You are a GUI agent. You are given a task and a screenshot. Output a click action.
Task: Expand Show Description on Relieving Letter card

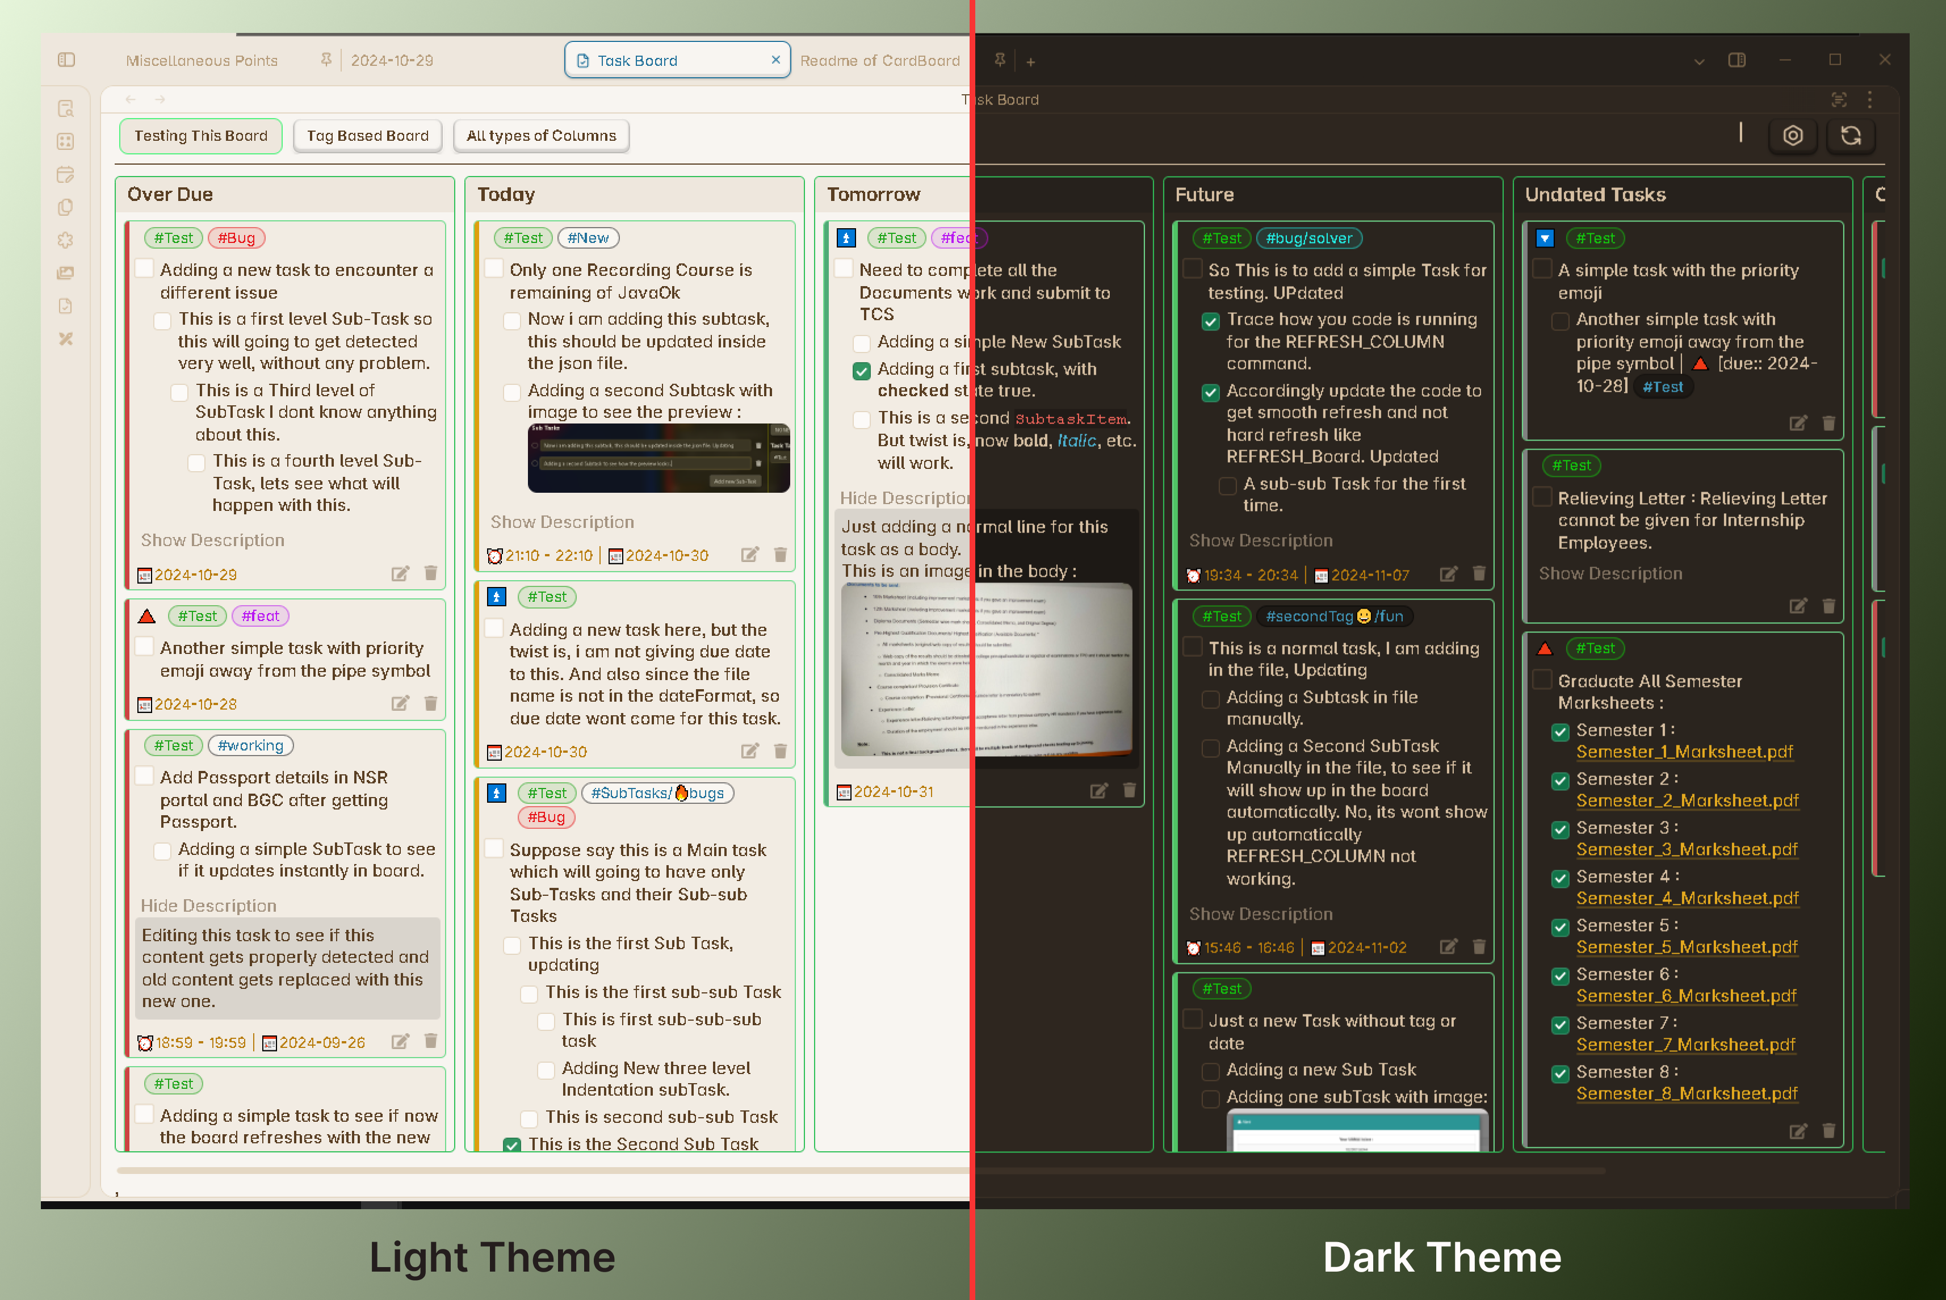[x=1611, y=573]
